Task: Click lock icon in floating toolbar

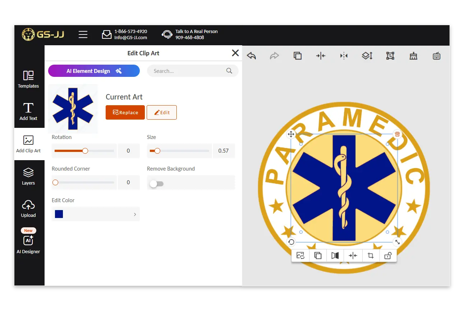Action: [x=388, y=256]
